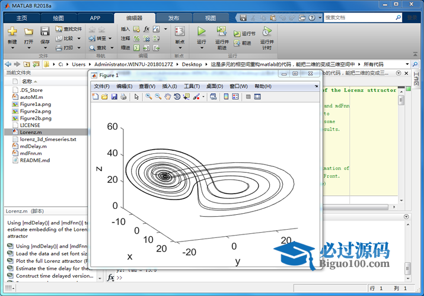Toggle Brush data tool in Figure 1

pyautogui.click(x=196, y=96)
